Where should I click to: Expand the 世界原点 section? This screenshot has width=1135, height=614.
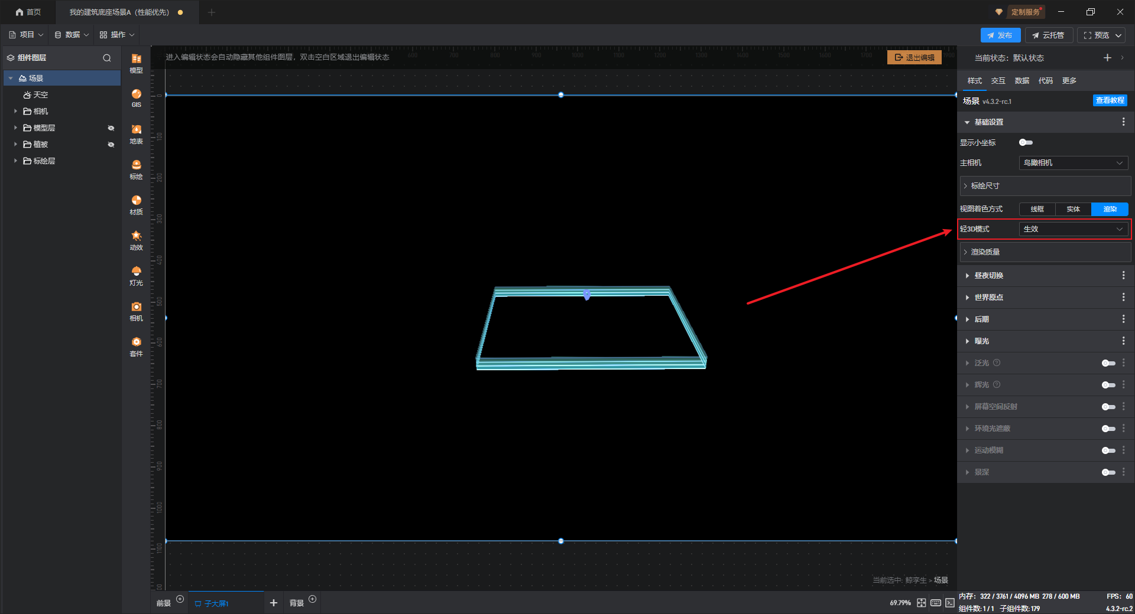967,298
